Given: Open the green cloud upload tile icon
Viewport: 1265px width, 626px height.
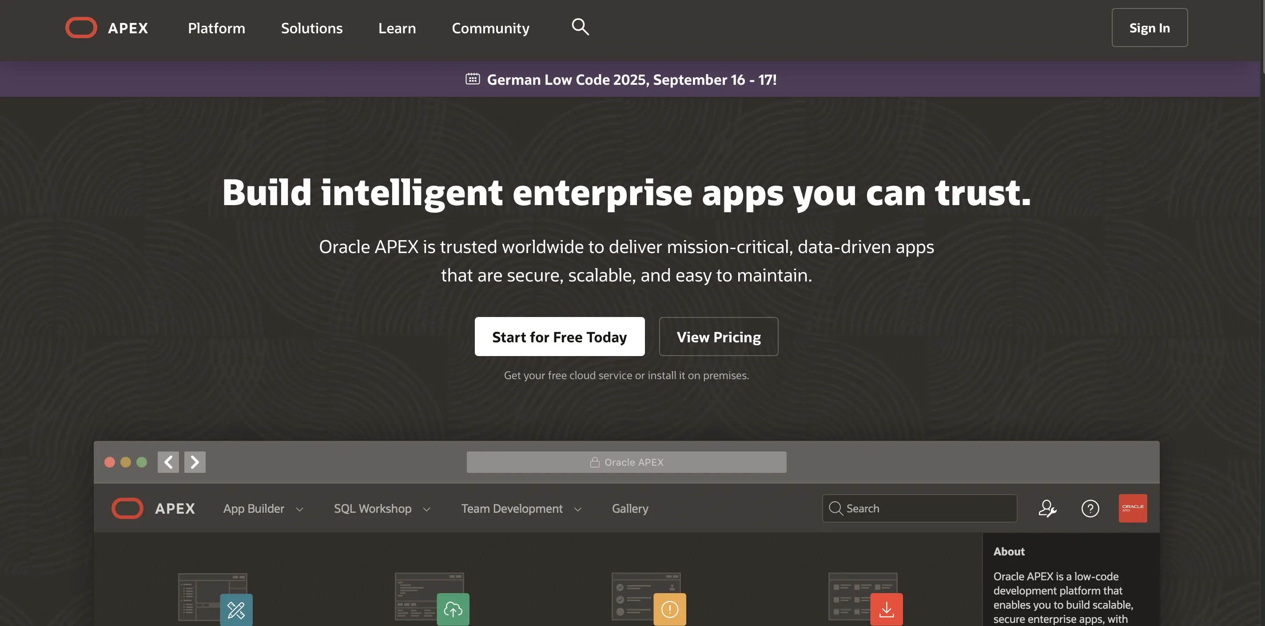Looking at the screenshot, I should [453, 609].
